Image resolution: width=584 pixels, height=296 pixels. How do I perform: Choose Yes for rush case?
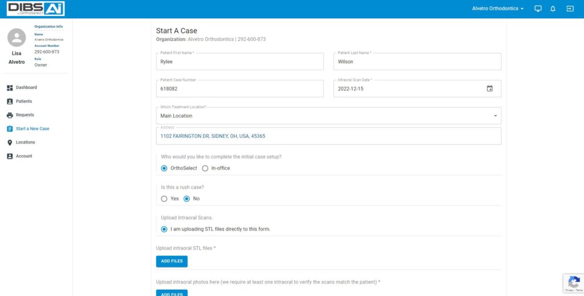tap(164, 199)
